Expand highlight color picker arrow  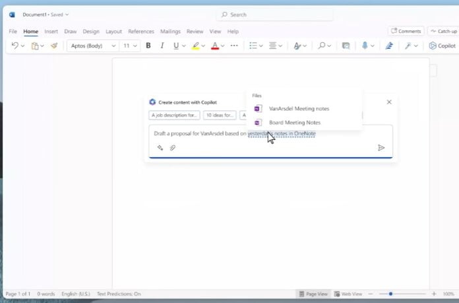tap(203, 46)
